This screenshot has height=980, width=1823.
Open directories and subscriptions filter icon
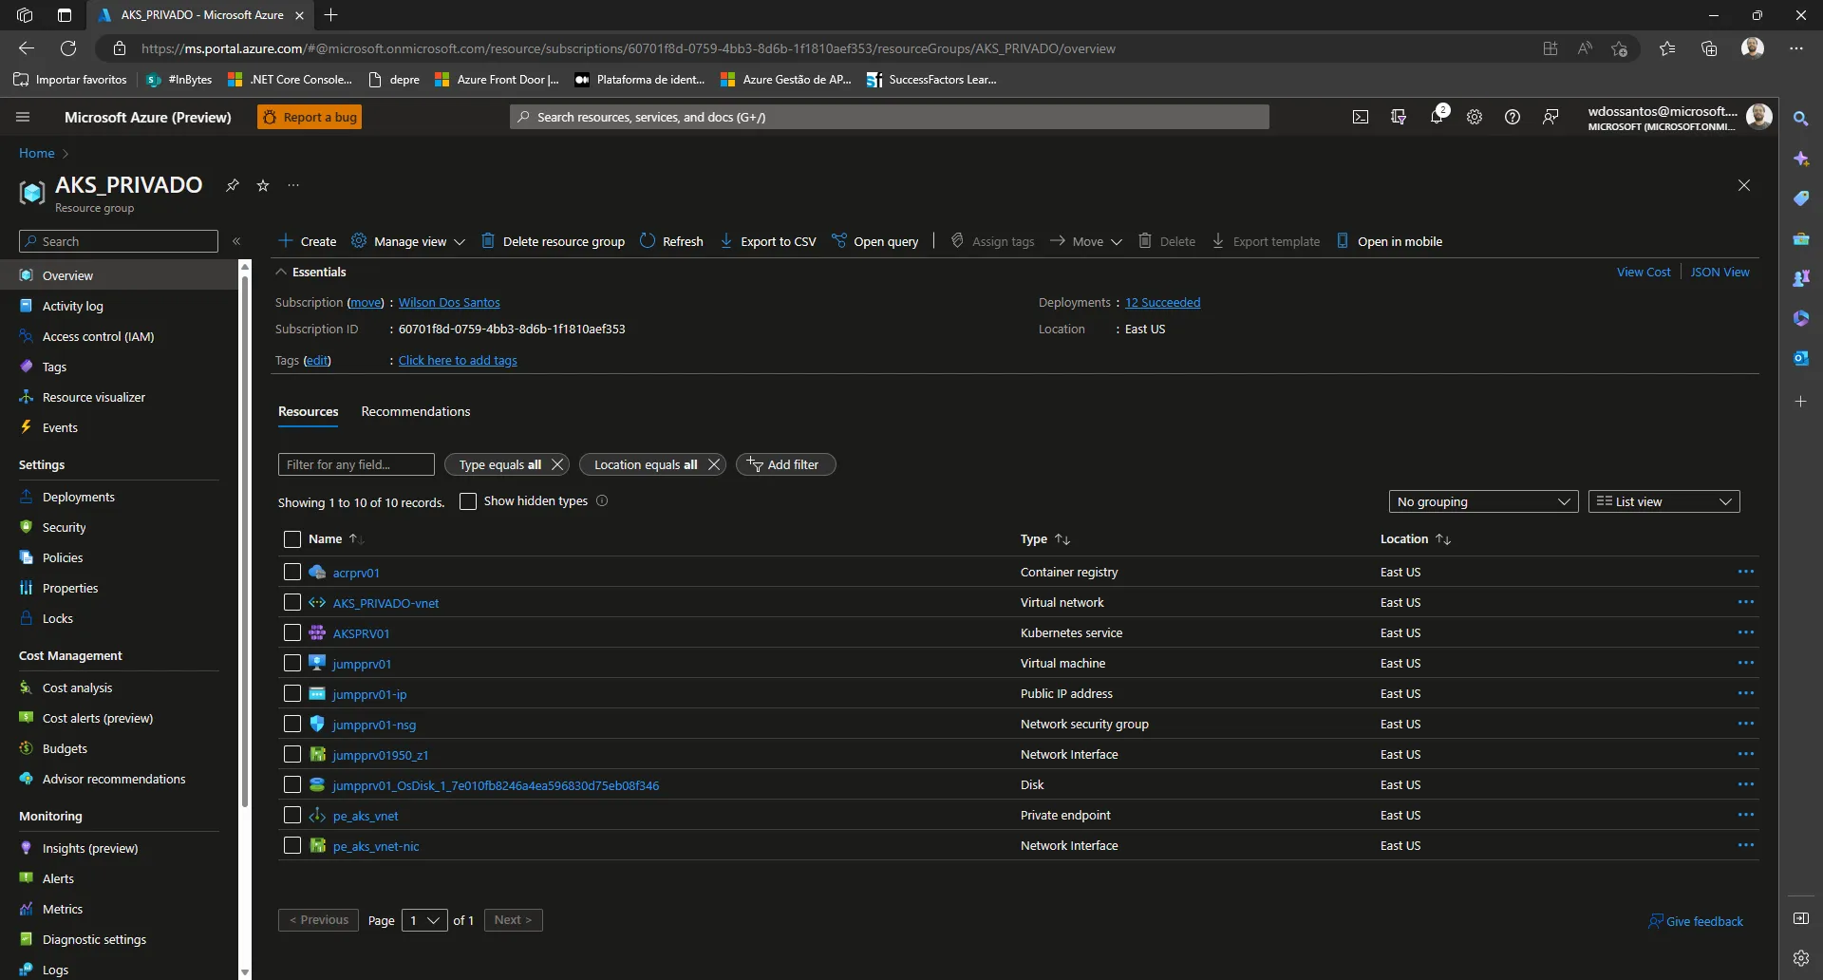tap(1399, 117)
